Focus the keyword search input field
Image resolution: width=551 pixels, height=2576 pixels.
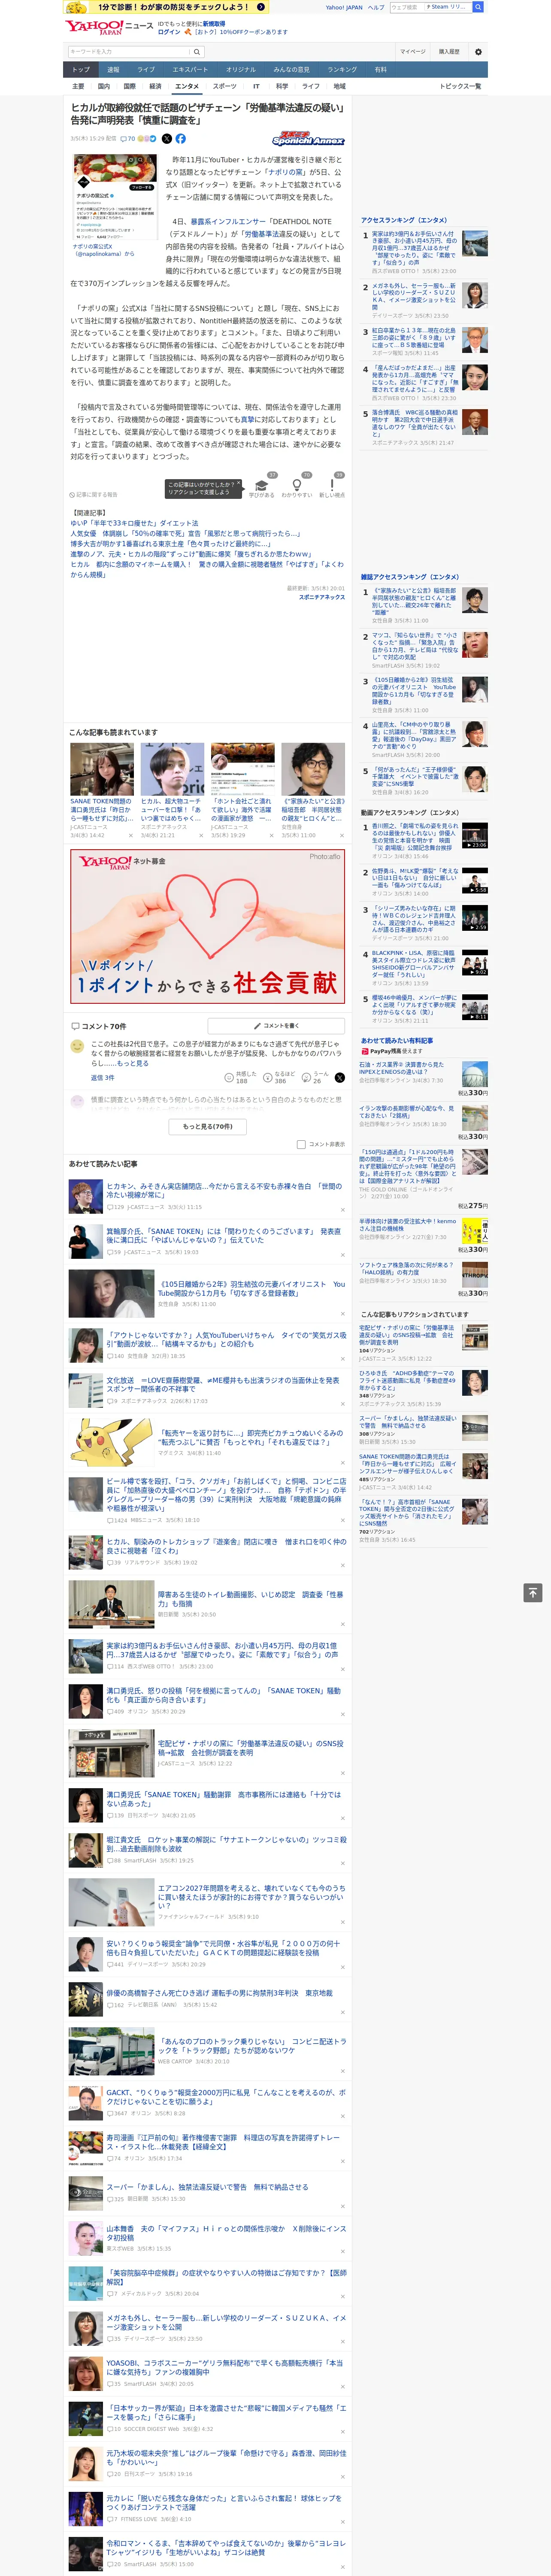pyautogui.click(x=129, y=52)
